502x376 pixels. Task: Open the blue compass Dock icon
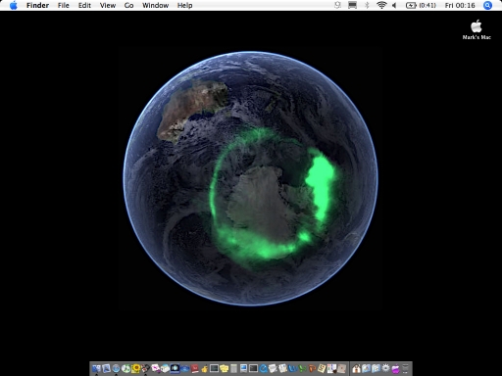116,368
